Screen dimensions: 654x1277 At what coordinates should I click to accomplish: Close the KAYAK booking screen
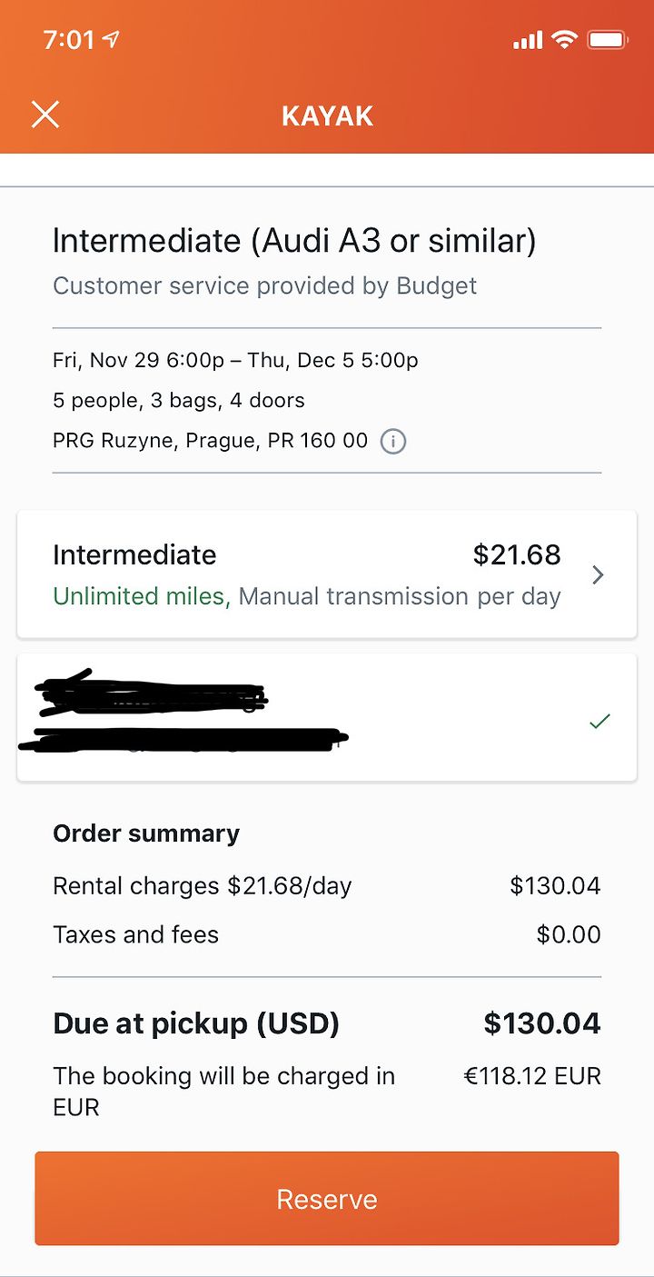pyautogui.click(x=45, y=115)
